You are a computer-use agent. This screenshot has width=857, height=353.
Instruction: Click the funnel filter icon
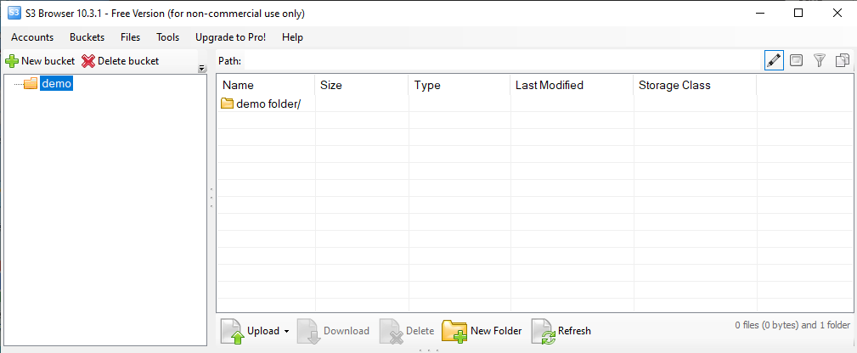point(820,60)
